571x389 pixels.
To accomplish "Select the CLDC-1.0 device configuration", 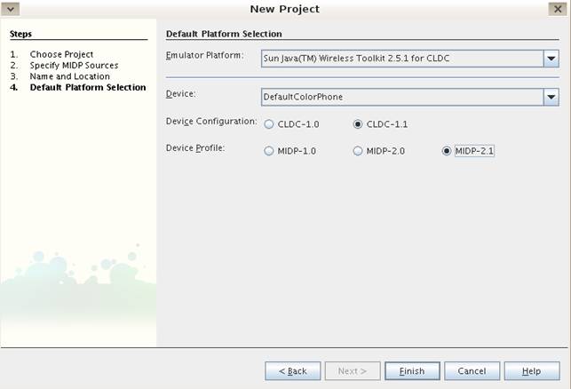I will tap(269, 124).
